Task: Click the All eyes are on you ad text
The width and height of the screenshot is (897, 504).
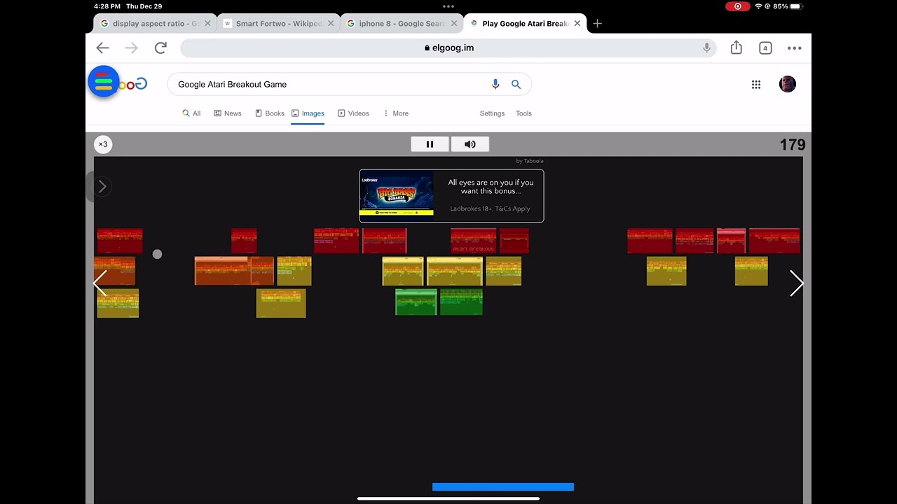Action: tap(491, 187)
